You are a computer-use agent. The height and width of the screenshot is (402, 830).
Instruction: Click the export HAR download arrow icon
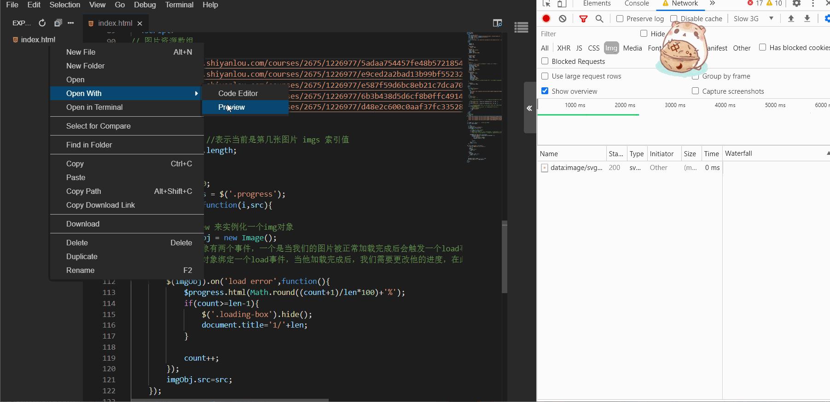tap(807, 18)
